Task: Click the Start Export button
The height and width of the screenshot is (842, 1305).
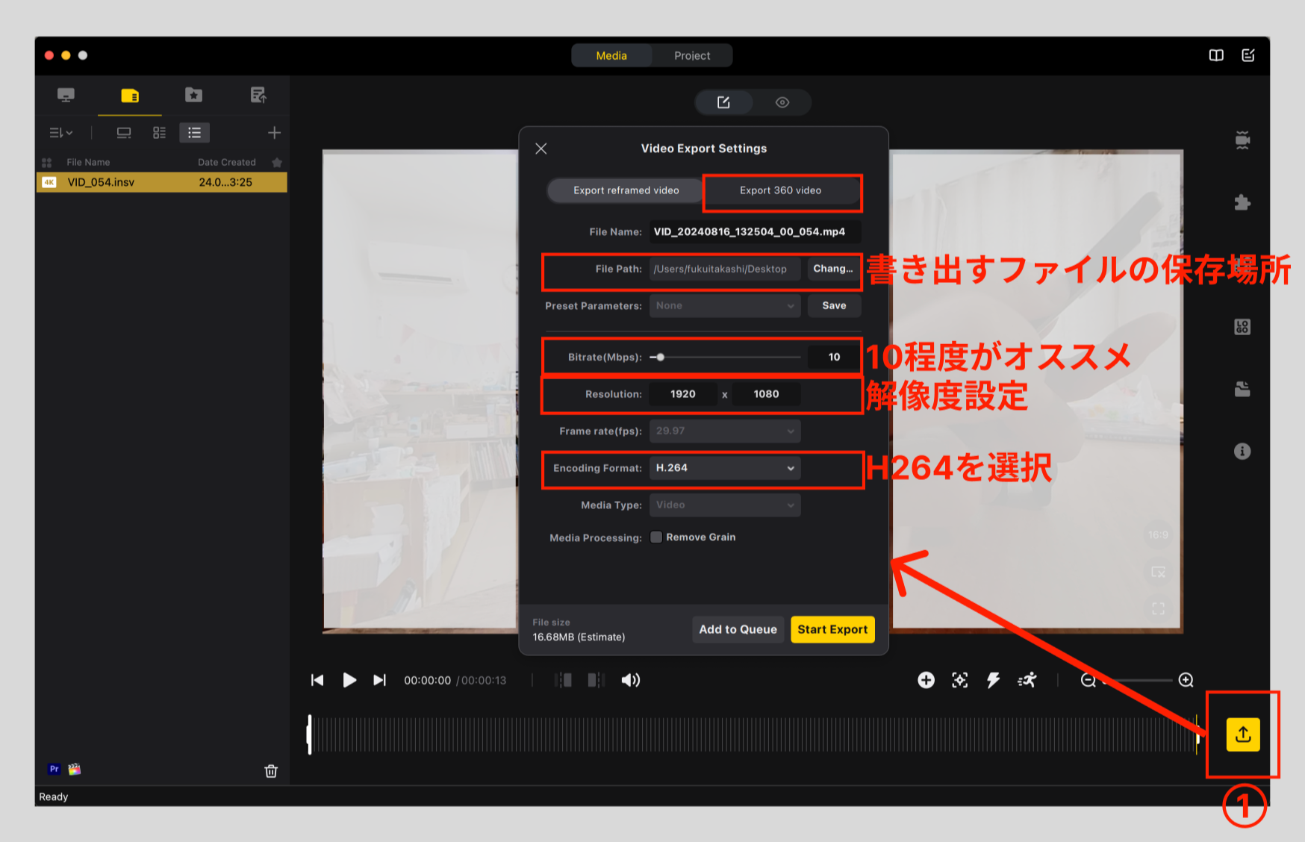Action: 832,629
